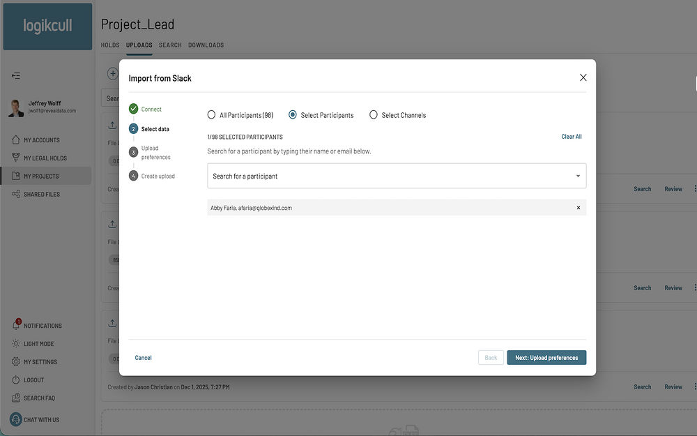Viewport: 697px width, 436px height.
Task: Click Cancel in the dialog
Action: tap(143, 358)
